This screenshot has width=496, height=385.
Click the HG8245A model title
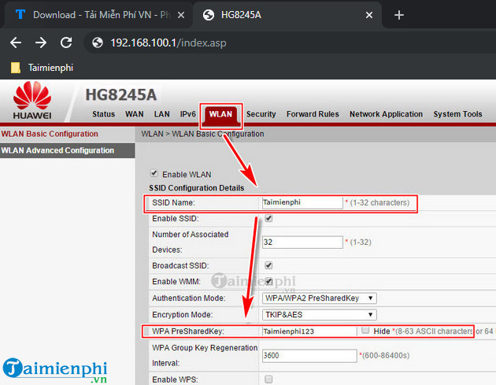[120, 94]
